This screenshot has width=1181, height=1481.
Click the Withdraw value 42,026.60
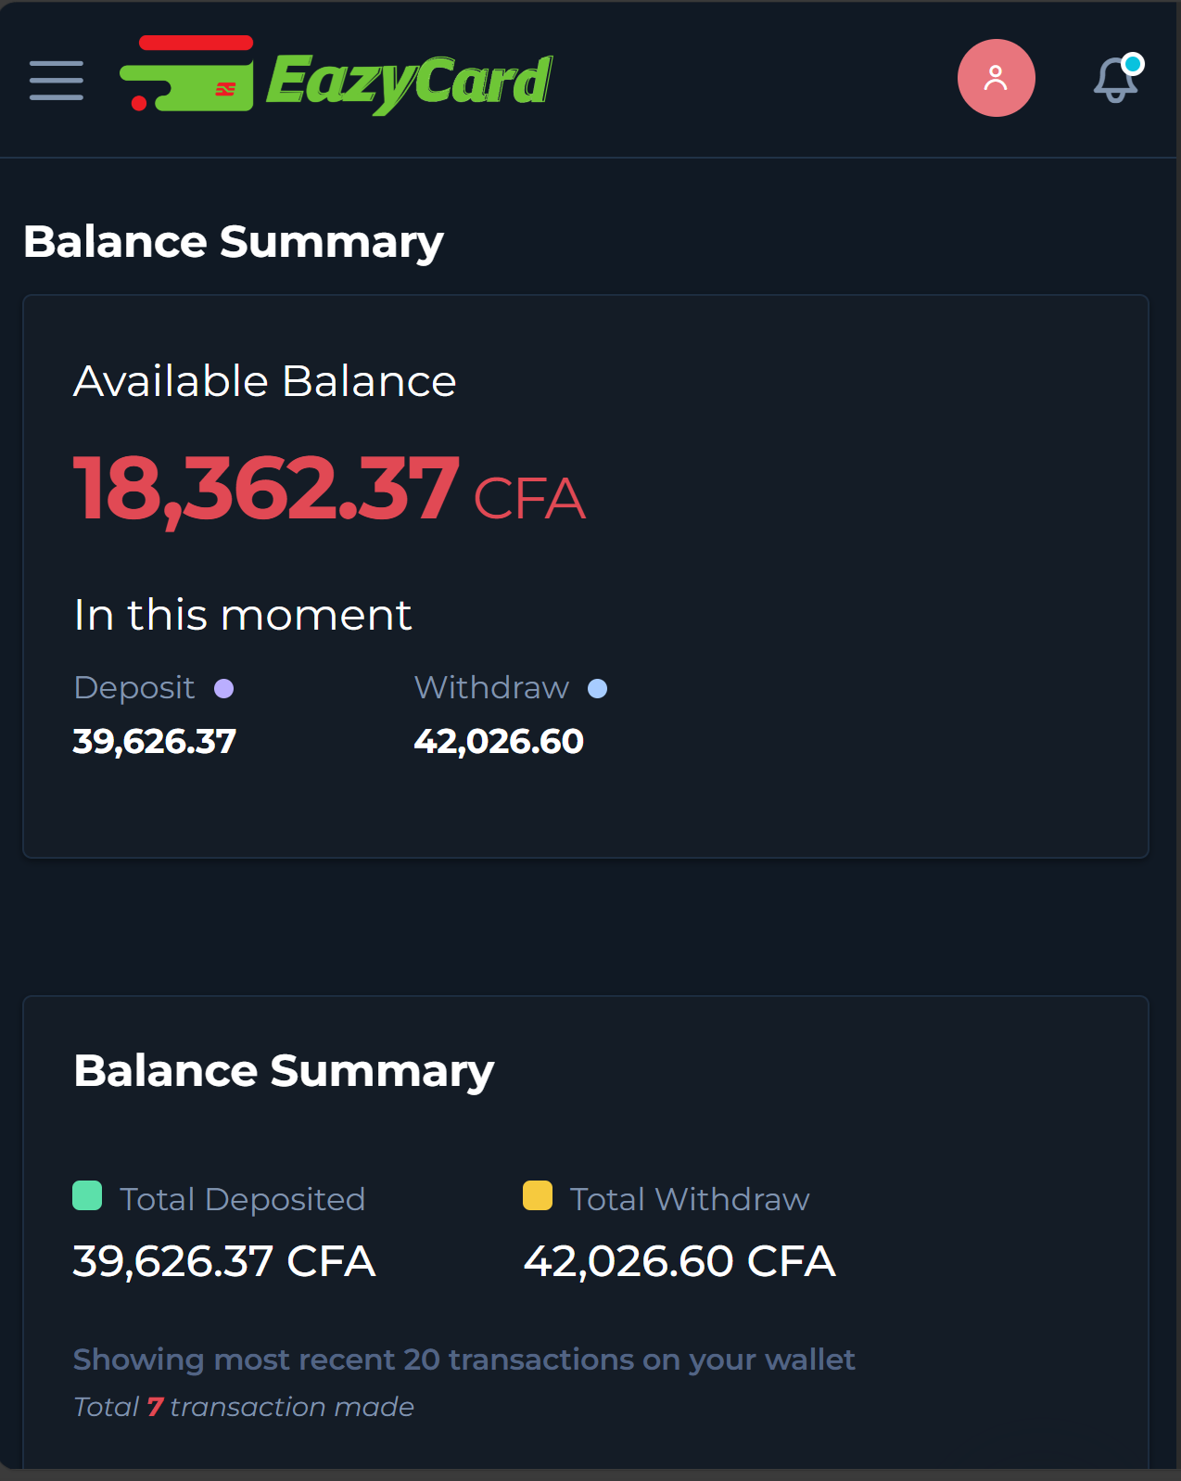[x=499, y=741]
